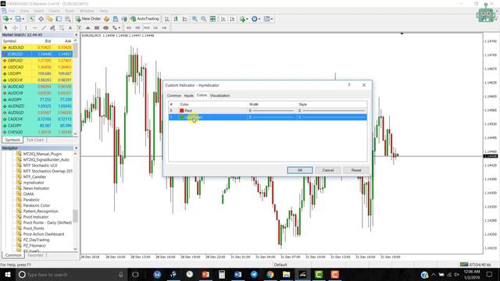
Task: Open the Visualization tab in indicator dialog
Action: (x=220, y=95)
